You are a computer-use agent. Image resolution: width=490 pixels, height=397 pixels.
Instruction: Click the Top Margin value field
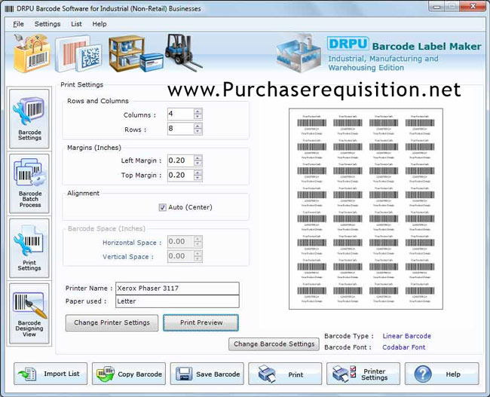tap(181, 176)
